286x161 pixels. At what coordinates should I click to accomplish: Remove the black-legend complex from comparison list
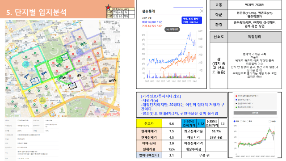[252, 103]
